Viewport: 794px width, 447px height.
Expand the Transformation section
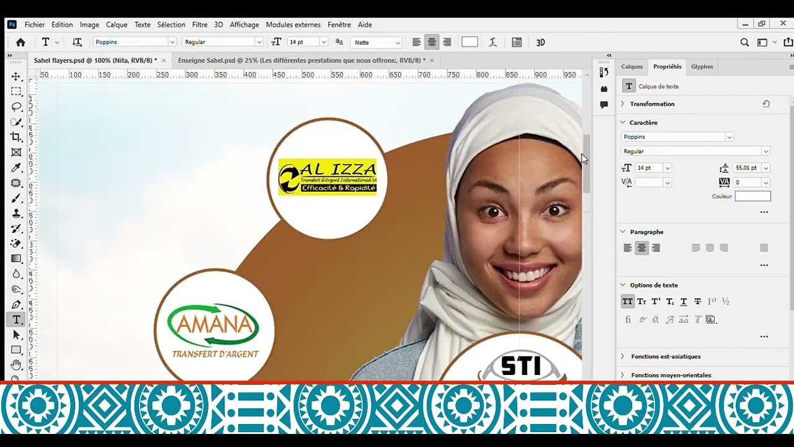coord(623,104)
